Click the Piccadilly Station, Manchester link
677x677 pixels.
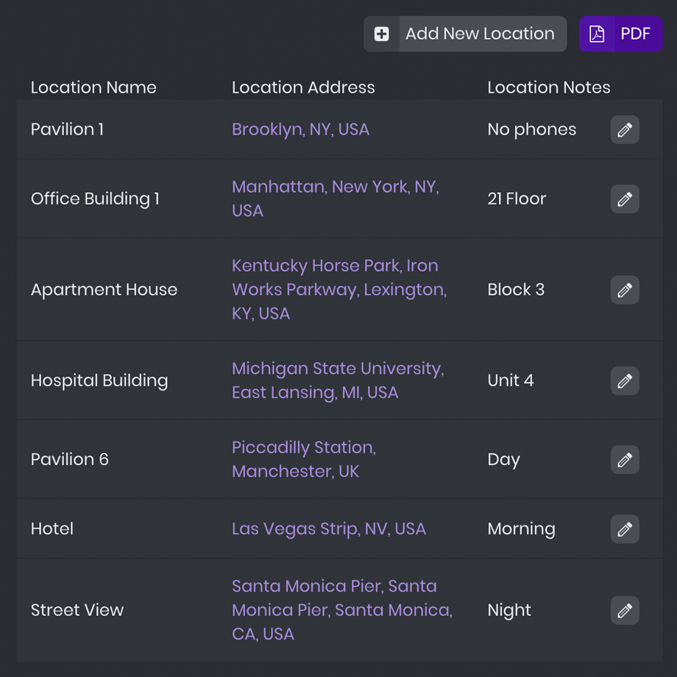(304, 459)
